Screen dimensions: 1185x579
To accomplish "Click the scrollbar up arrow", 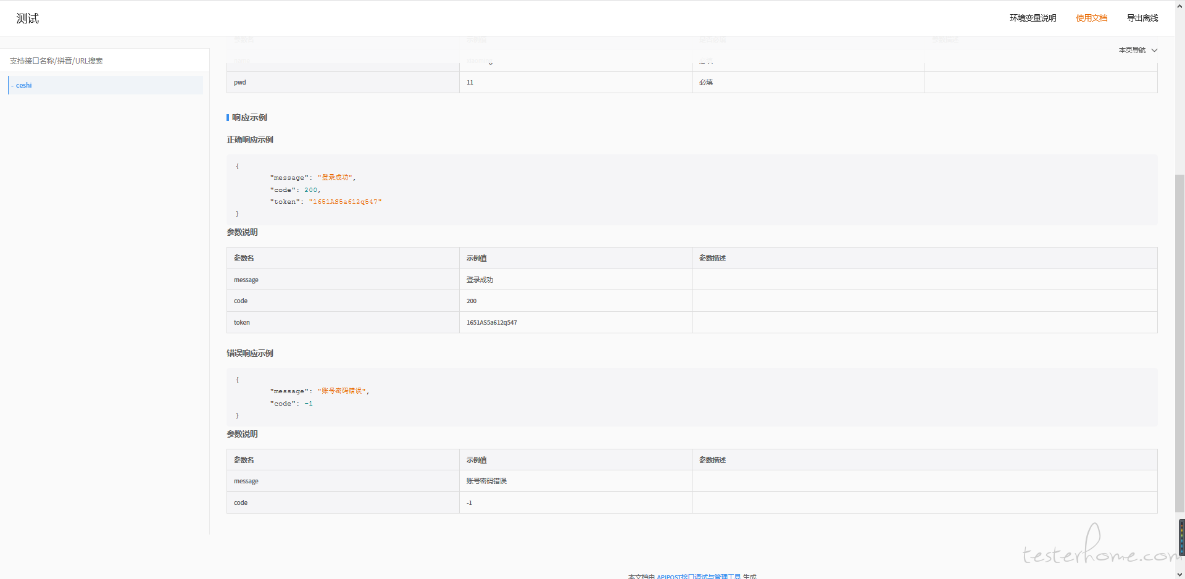I will coord(1179,4).
